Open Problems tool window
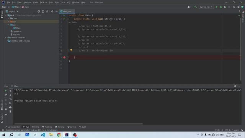This screenshot has width=245, height=138. 47,127
